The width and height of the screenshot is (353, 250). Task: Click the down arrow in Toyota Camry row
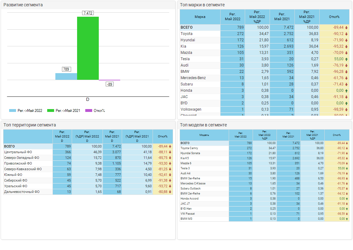coord(347,148)
